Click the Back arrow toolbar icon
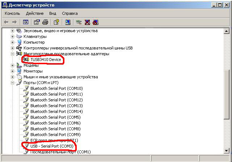 click(6, 22)
